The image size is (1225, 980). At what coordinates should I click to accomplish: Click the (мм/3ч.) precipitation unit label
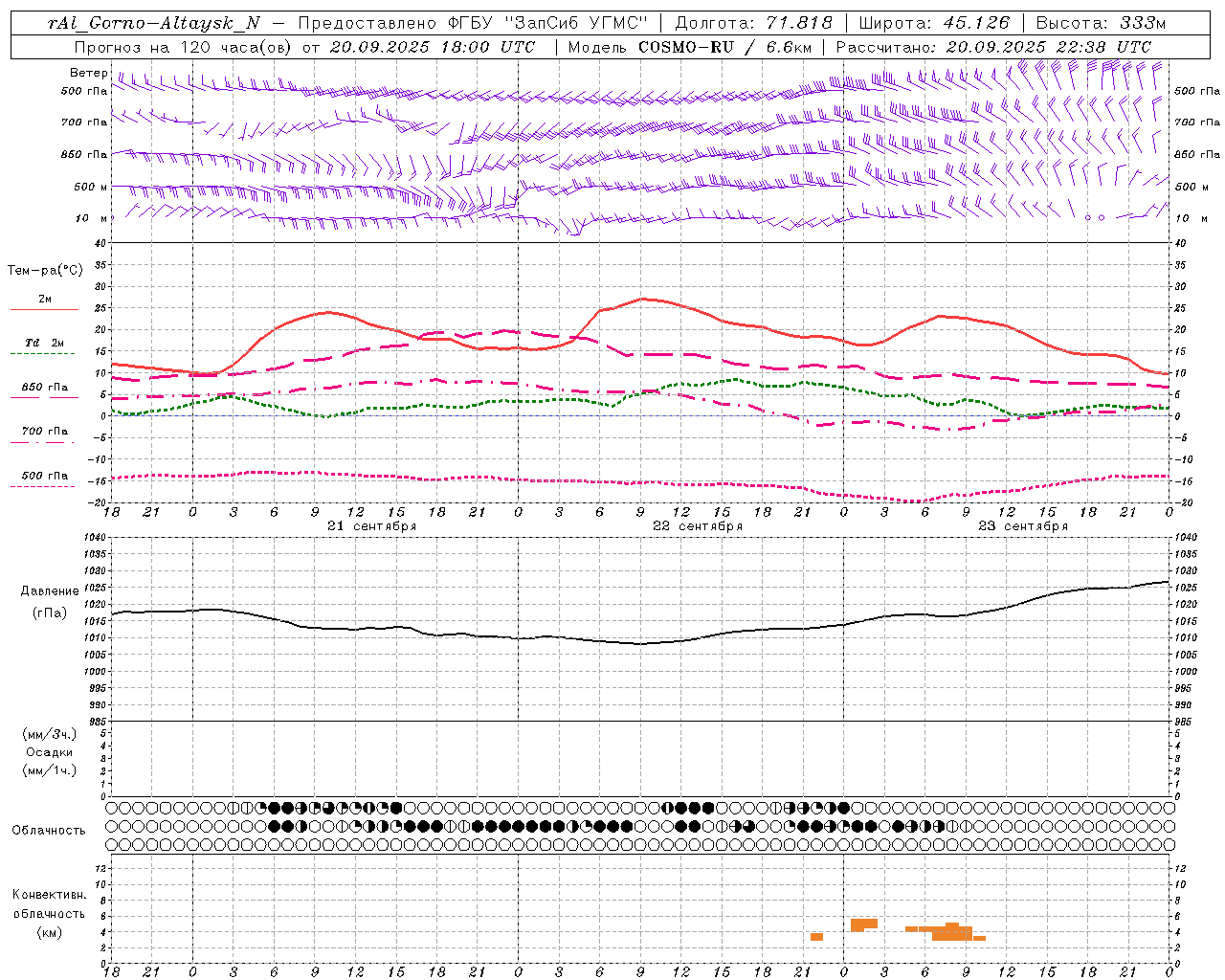[x=50, y=734]
